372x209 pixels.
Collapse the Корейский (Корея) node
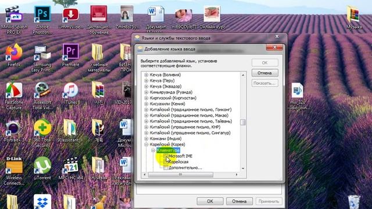[146, 145]
